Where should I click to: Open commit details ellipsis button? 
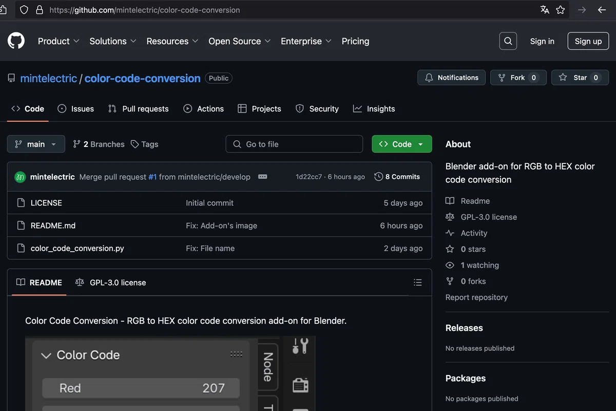click(262, 177)
